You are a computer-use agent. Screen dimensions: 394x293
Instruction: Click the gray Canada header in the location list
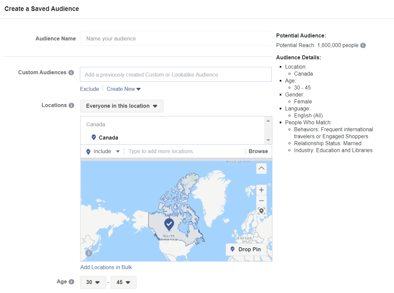tap(96, 124)
